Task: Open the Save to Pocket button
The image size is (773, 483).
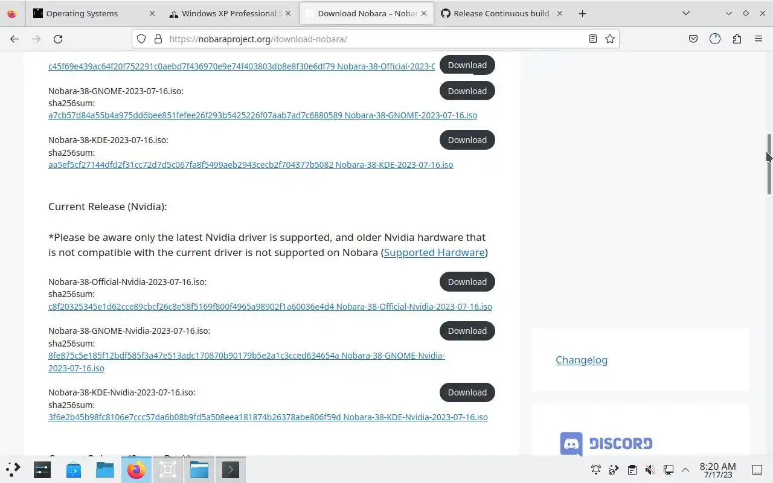Action: (x=693, y=39)
